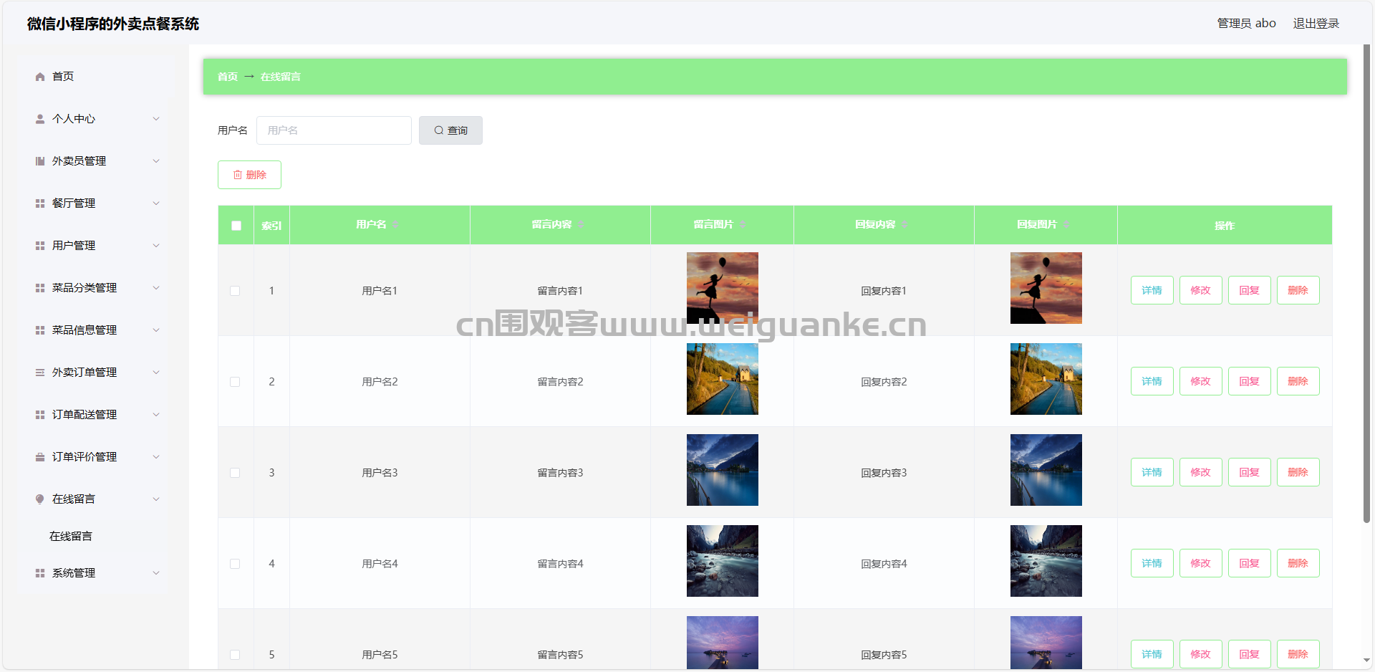Click the person icon for 个人中心
1375x672 pixels.
tap(40, 119)
